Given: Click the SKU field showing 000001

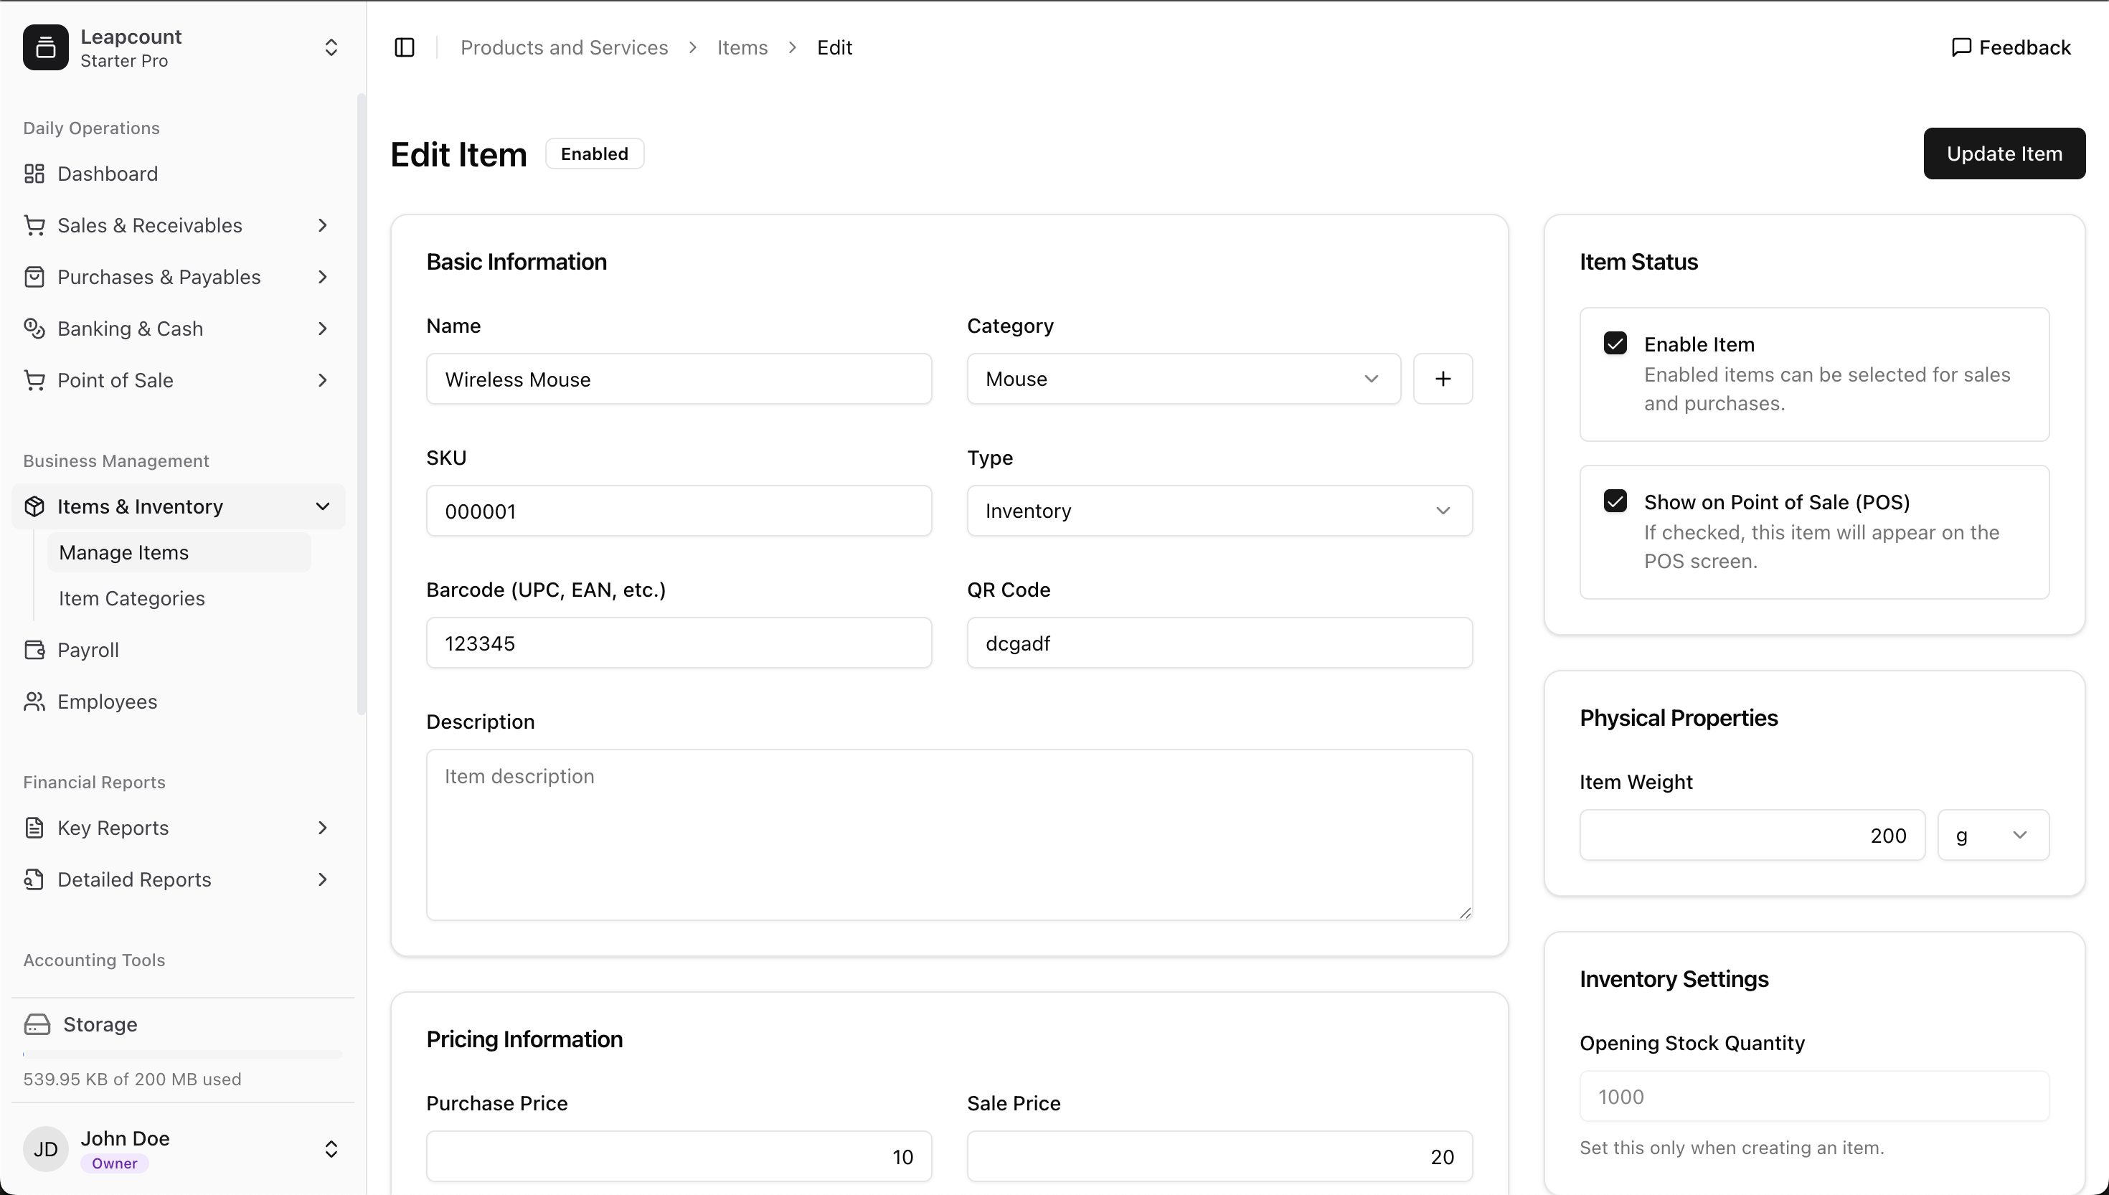Looking at the screenshot, I should [679, 511].
